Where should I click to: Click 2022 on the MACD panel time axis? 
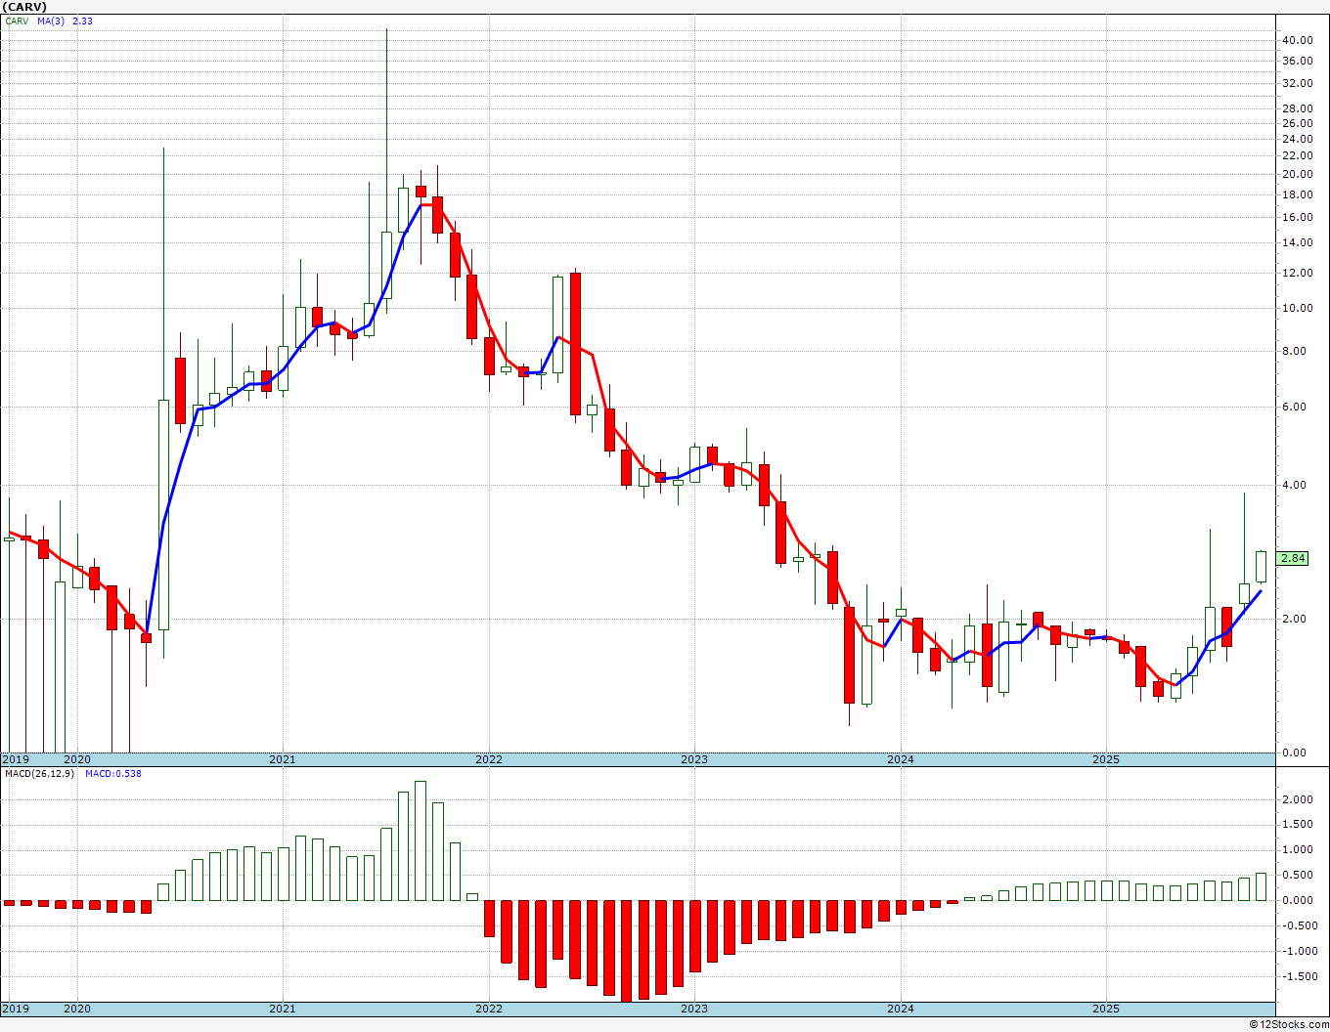[488, 1009]
